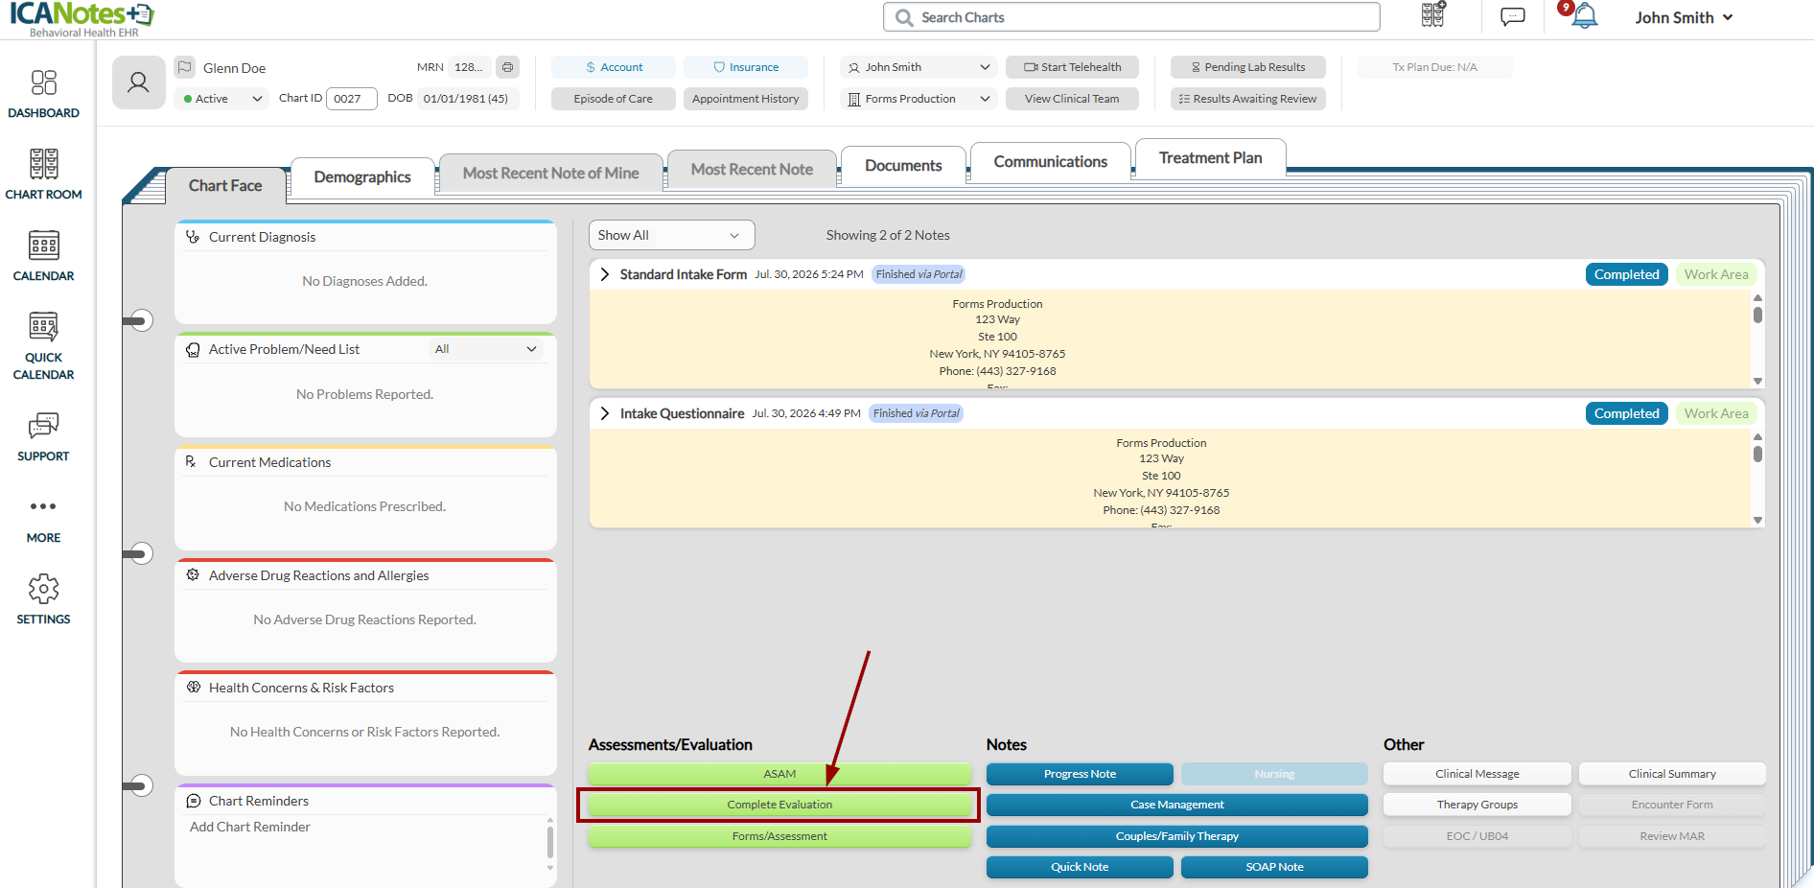Open the Active status dropdown
The width and height of the screenshot is (1814, 888).
(x=221, y=99)
